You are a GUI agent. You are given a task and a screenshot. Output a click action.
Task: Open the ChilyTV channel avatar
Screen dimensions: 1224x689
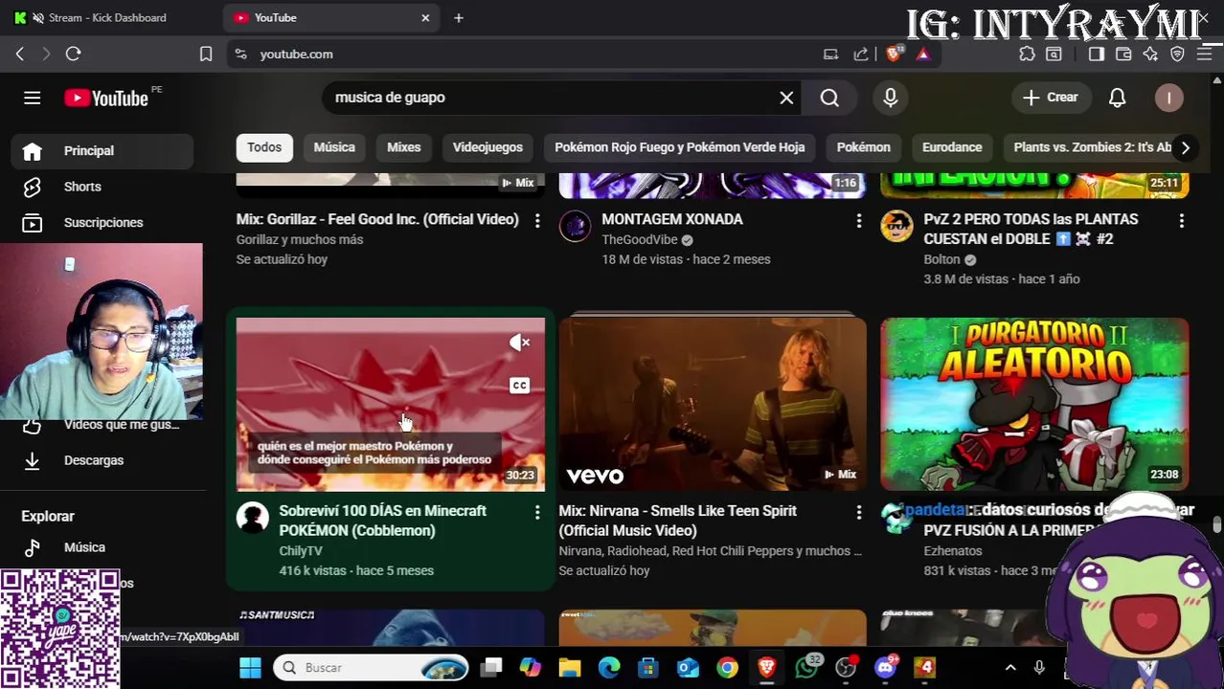tap(253, 518)
